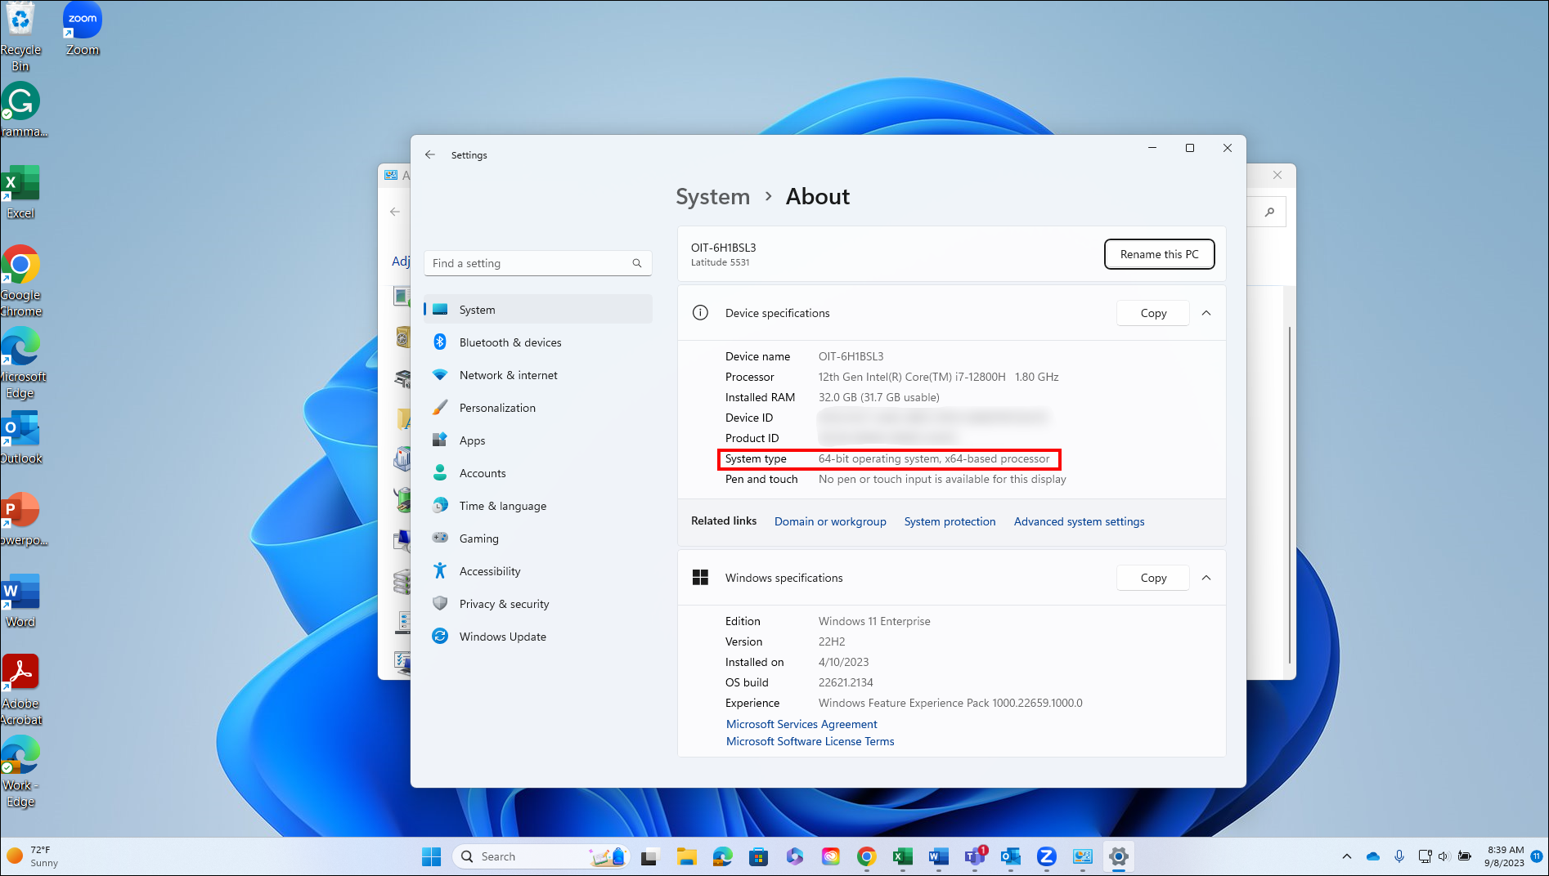Image resolution: width=1549 pixels, height=876 pixels.
Task: Open Windows Update settings
Action: [x=502, y=636]
